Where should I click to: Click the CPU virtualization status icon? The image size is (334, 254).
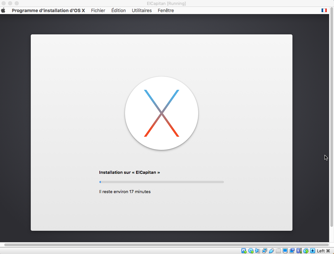pyautogui.click(x=299, y=251)
